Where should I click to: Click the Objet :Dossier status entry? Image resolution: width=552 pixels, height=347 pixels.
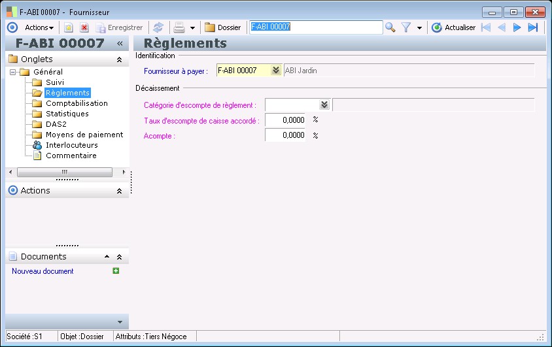(82, 337)
